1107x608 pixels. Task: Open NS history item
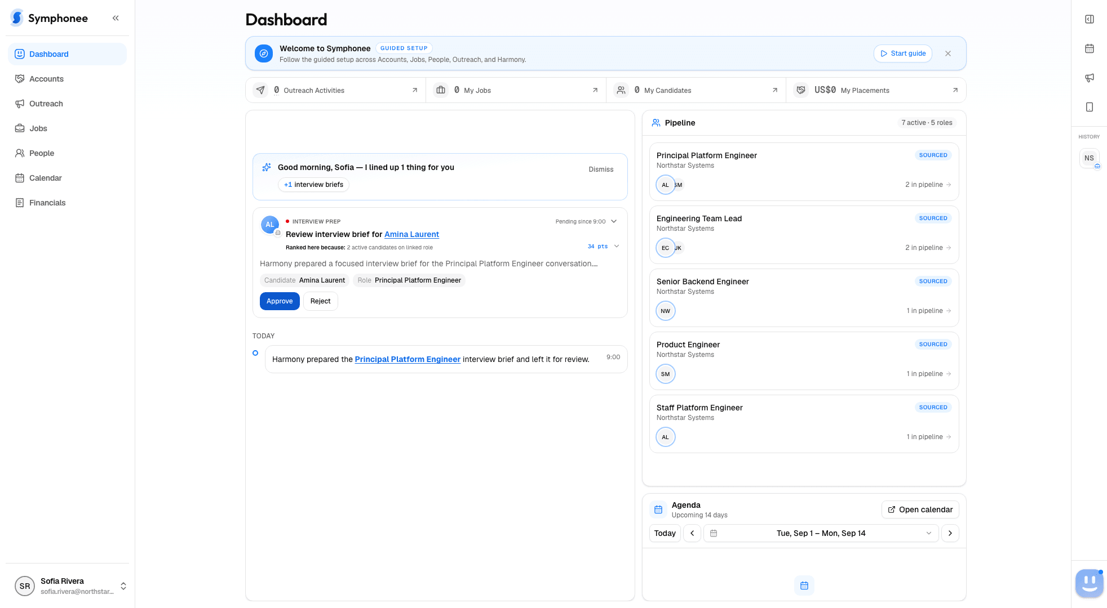1089,158
